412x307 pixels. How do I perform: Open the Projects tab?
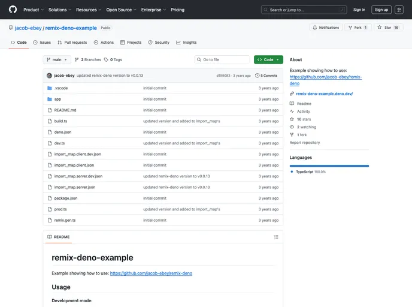click(x=131, y=43)
